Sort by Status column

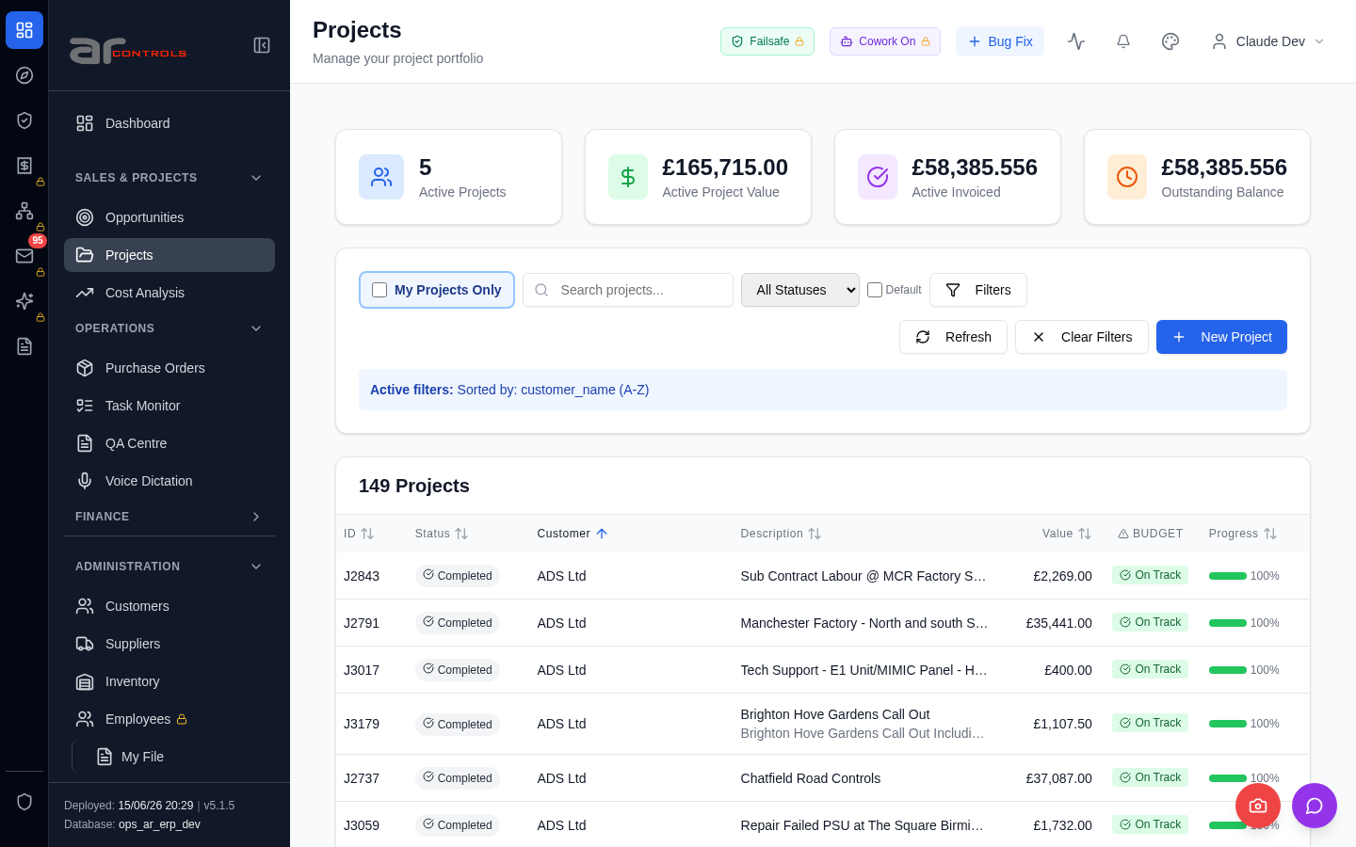tap(442, 534)
